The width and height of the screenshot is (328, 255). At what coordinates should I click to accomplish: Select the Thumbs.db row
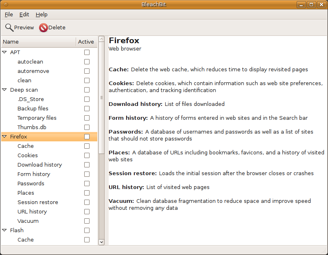[x=49, y=127]
